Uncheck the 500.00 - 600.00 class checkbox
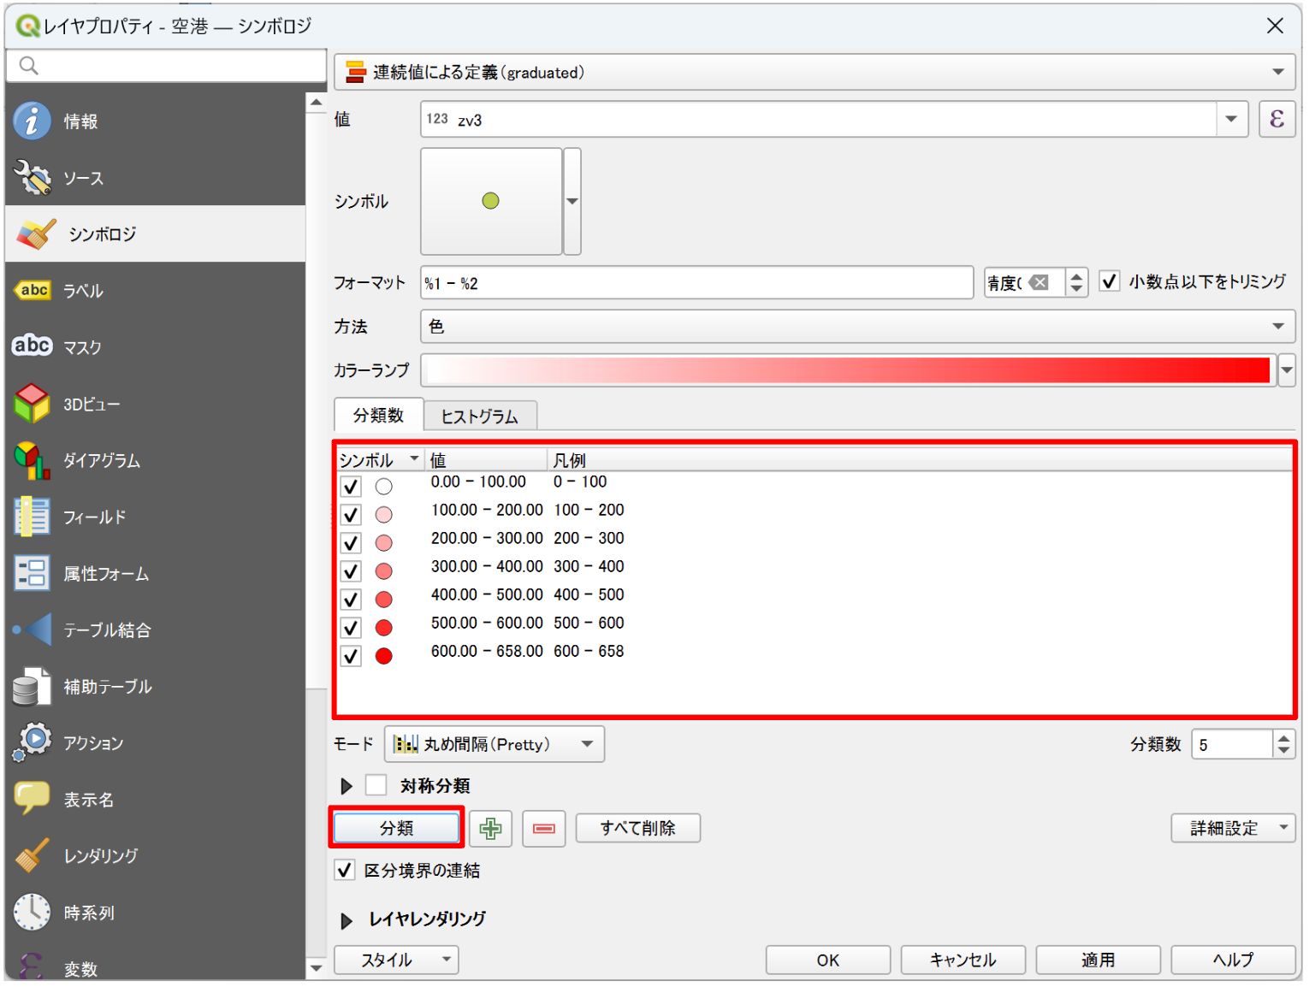Screen dimensions: 1309x987 pos(351,628)
